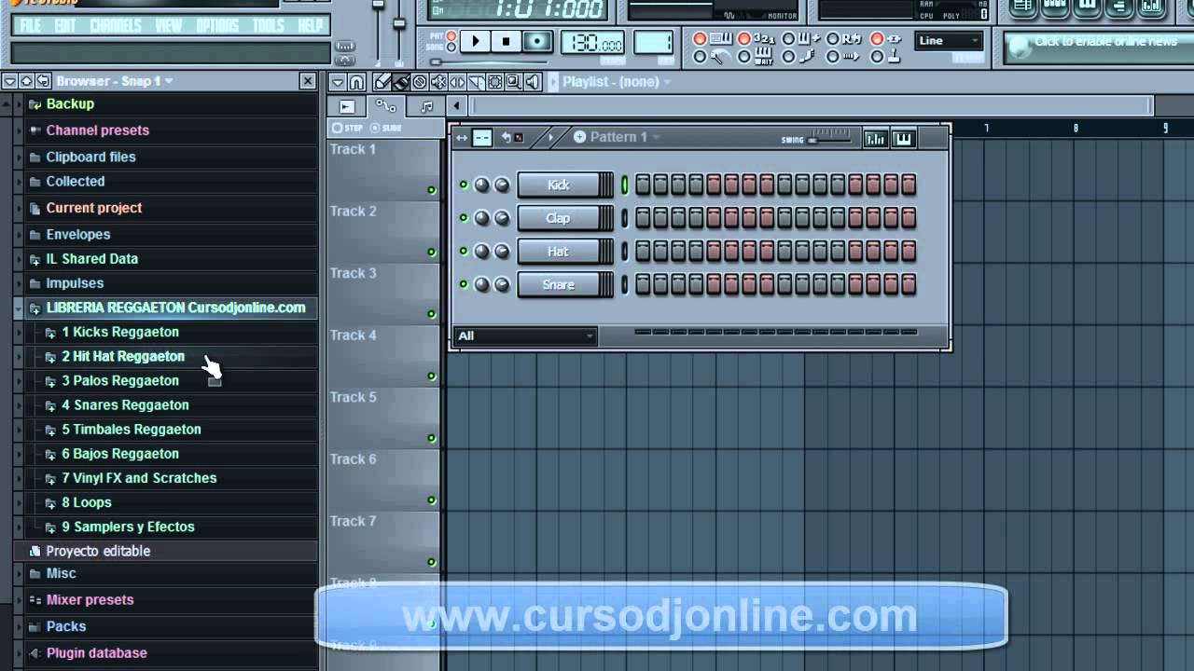
Task: Click the step sequencer double-arrow icon
Action: [462, 138]
